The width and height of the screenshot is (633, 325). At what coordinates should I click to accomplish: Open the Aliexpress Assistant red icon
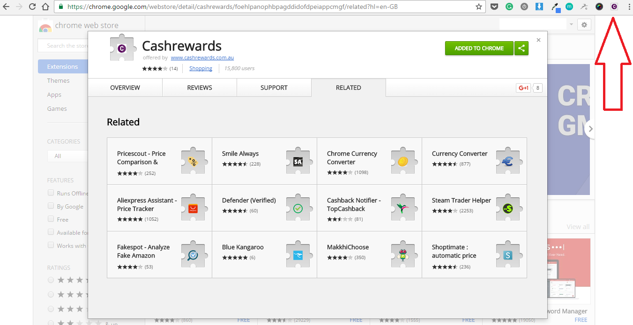(193, 209)
